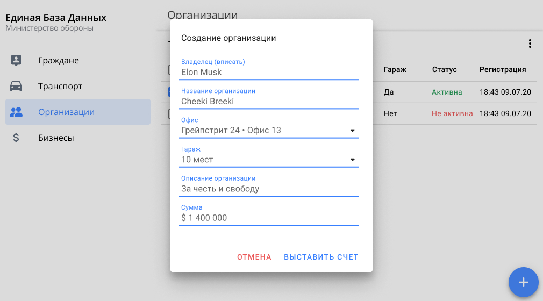Click the red Не активна status

[452, 114]
